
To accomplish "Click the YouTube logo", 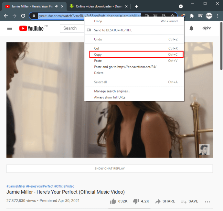I will click(31, 28).
